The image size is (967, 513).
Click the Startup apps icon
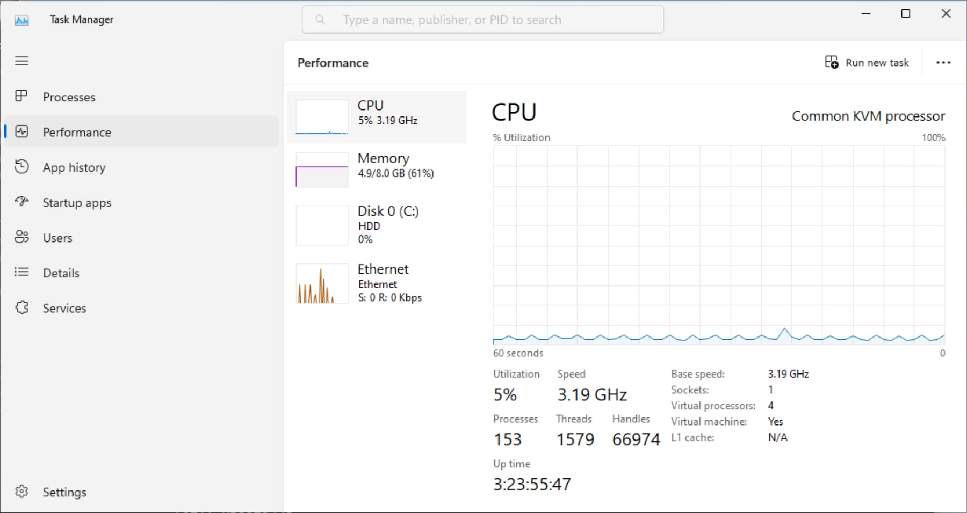pos(21,202)
